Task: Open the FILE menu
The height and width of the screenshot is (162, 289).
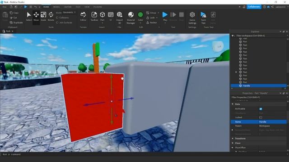Action: point(4,7)
